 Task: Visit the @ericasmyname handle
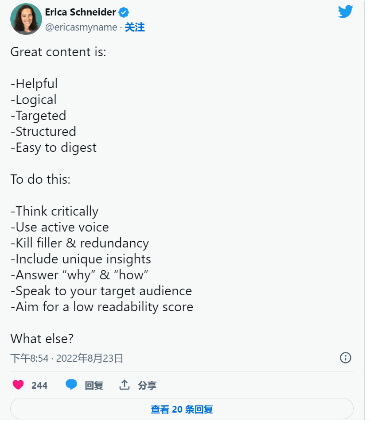click(x=81, y=27)
